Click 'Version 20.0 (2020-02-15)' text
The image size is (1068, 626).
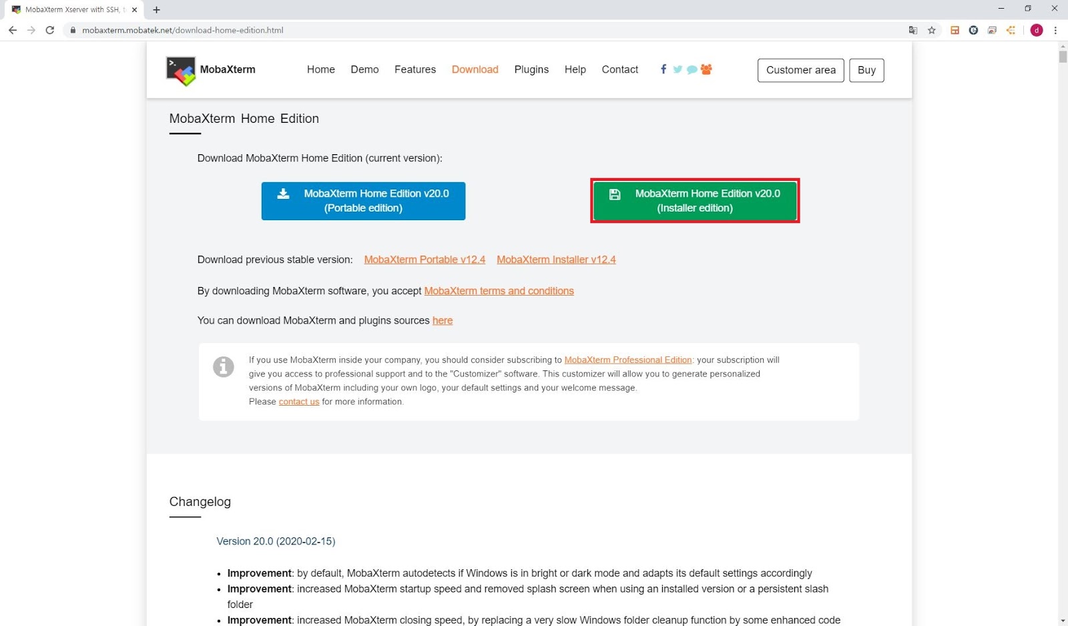(x=276, y=541)
